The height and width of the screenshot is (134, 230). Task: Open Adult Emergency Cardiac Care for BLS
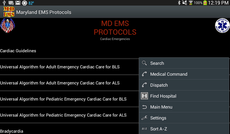[60, 67]
